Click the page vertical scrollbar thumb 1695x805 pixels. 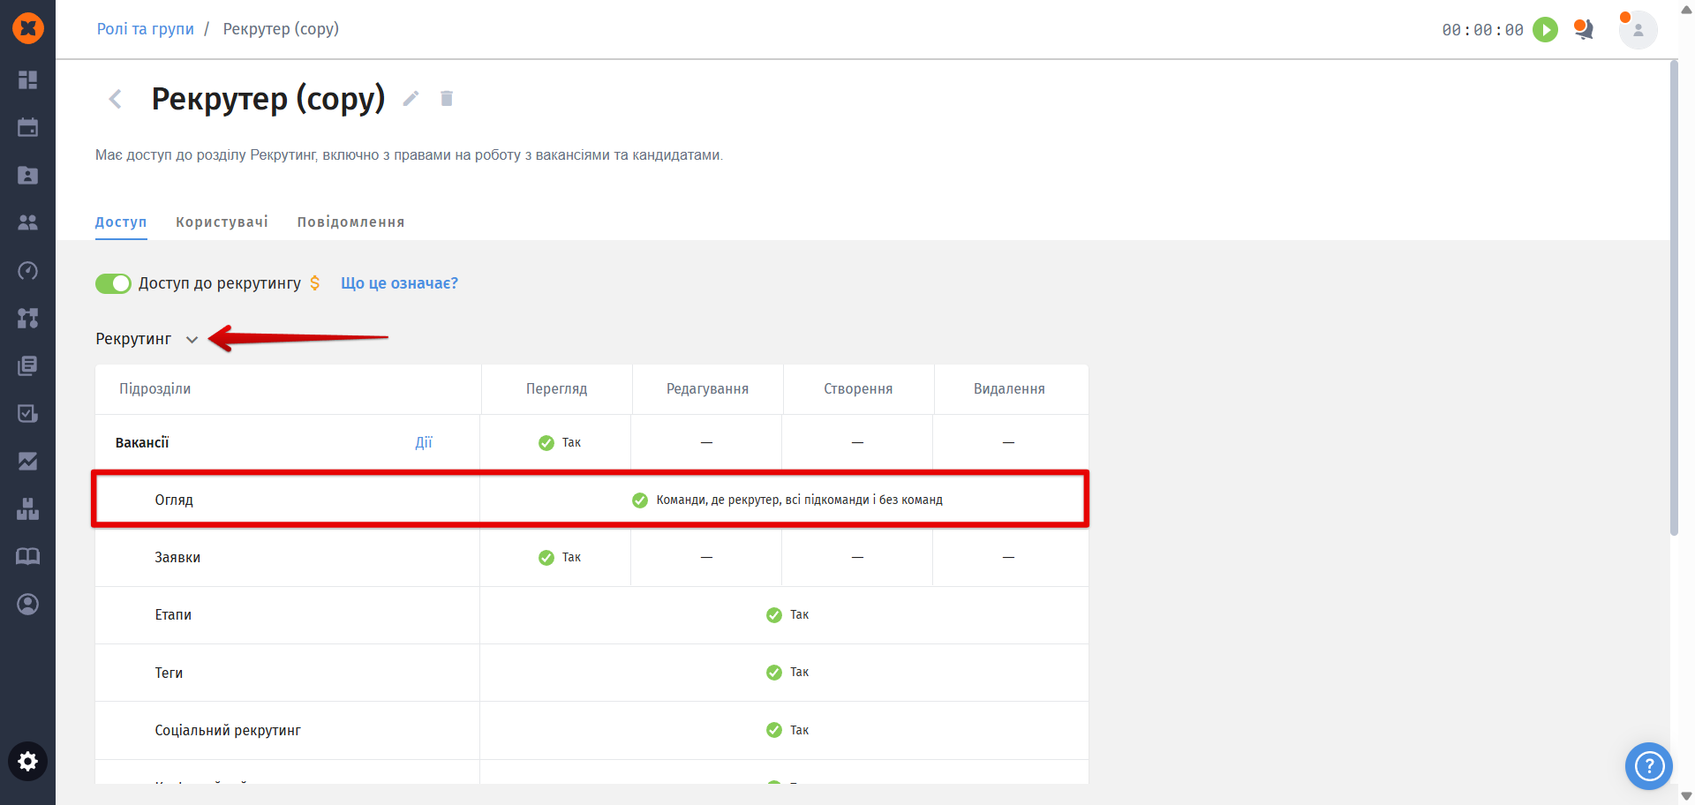click(1674, 297)
